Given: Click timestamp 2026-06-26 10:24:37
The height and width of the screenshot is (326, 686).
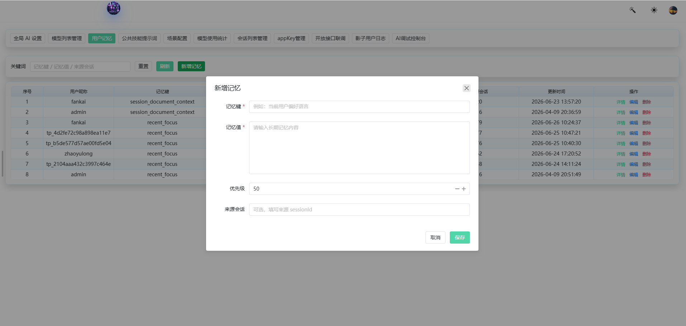Looking at the screenshot, I should [x=556, y=123].
